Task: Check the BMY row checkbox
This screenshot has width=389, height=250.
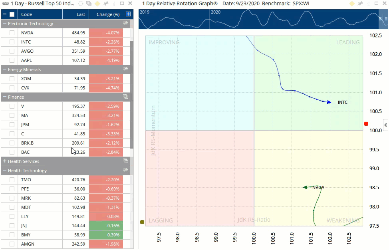Action: [x=12, y=234]
